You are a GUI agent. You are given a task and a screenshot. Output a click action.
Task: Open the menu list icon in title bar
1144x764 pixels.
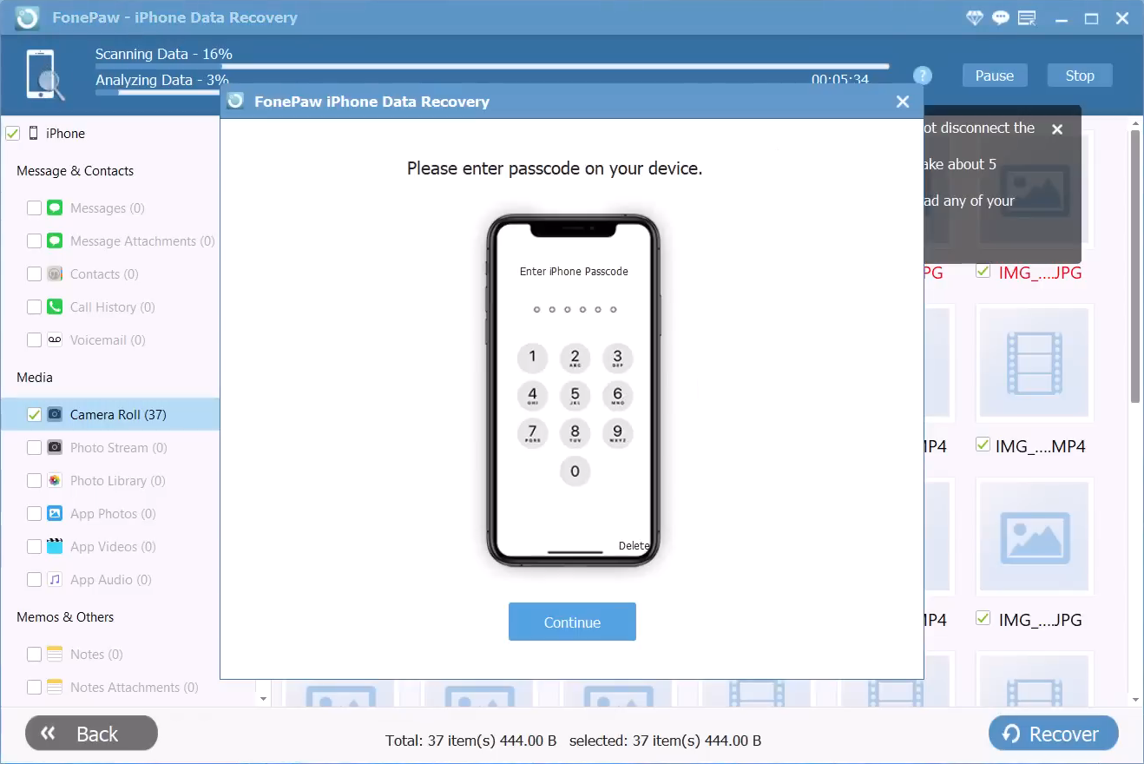coord(1028,17)
